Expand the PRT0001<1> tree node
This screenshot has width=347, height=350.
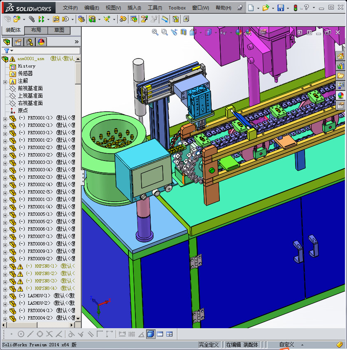tap(5, 119)
